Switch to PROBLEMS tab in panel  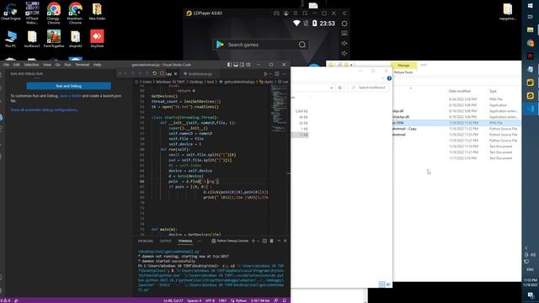point(146,241)
